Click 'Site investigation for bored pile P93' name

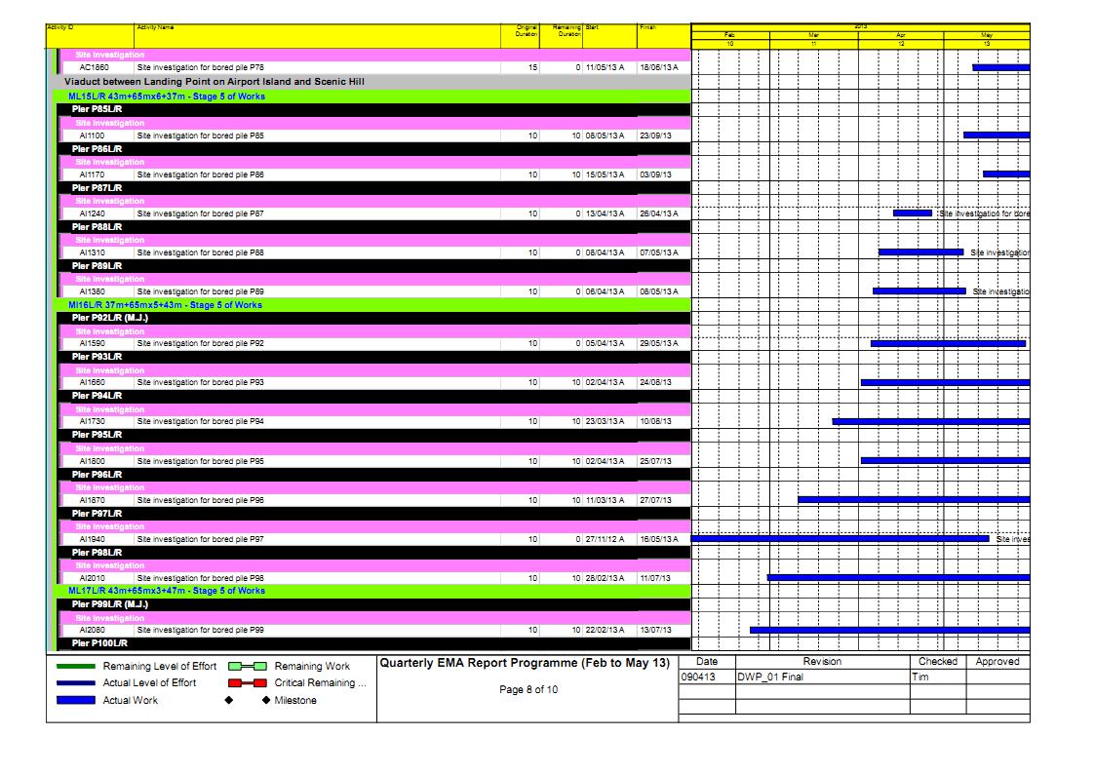[x=201, y=383]
